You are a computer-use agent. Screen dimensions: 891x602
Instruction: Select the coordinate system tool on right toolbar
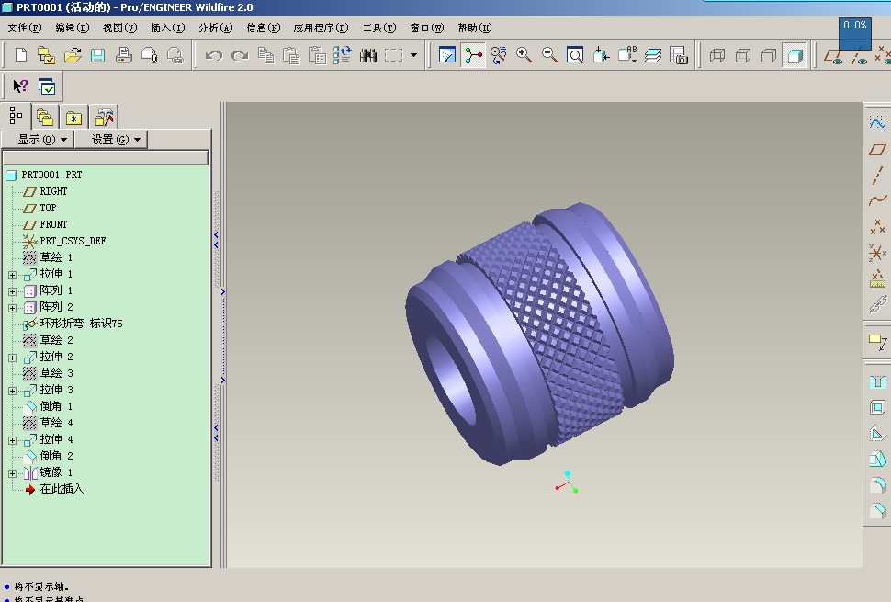pos(877,253)
